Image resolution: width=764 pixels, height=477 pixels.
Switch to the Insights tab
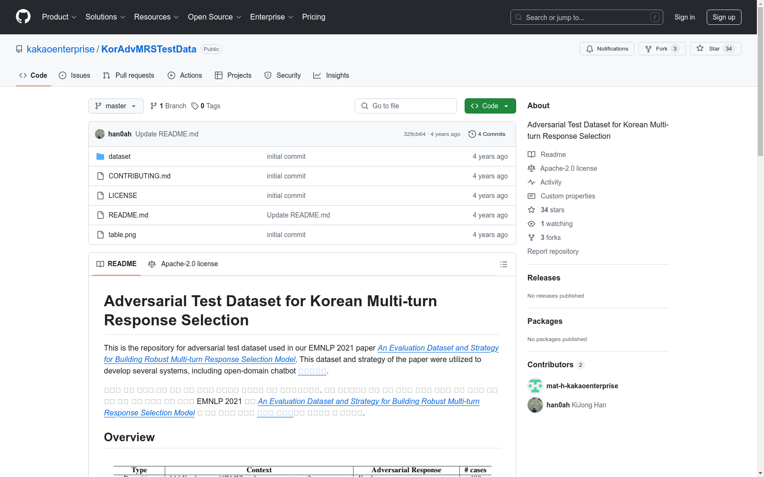331,75
